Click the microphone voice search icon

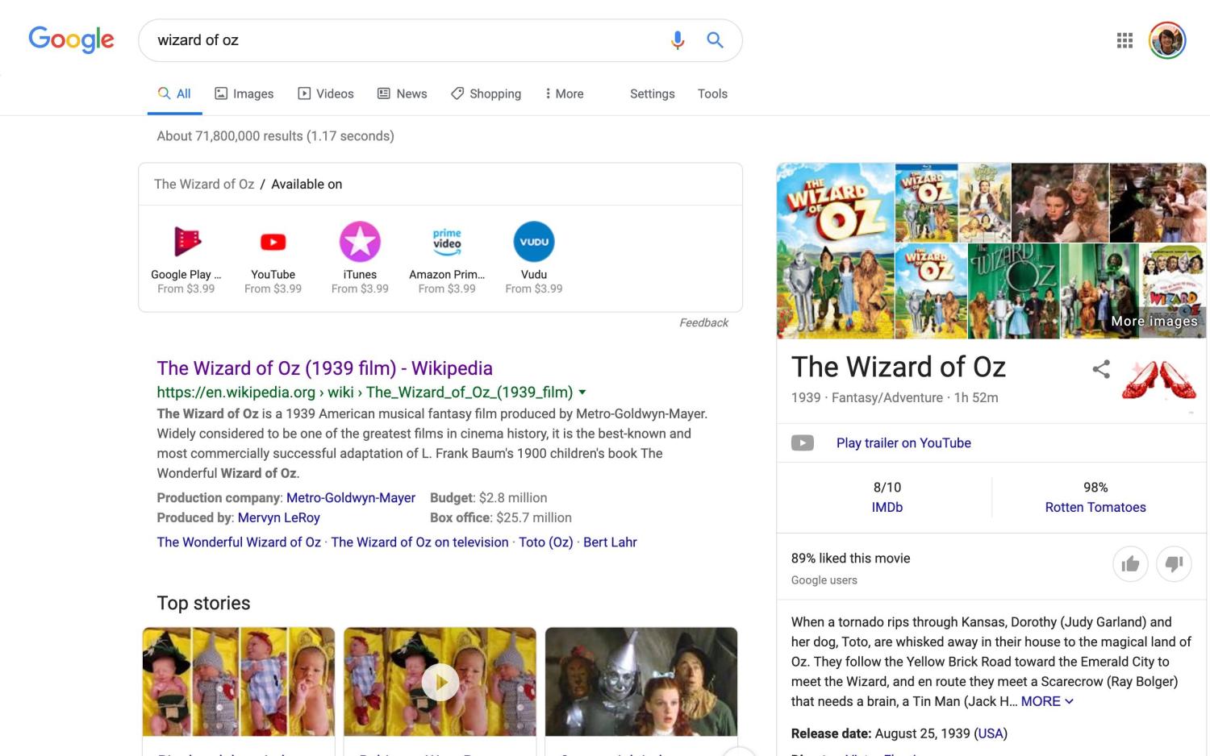pos(678,40)
